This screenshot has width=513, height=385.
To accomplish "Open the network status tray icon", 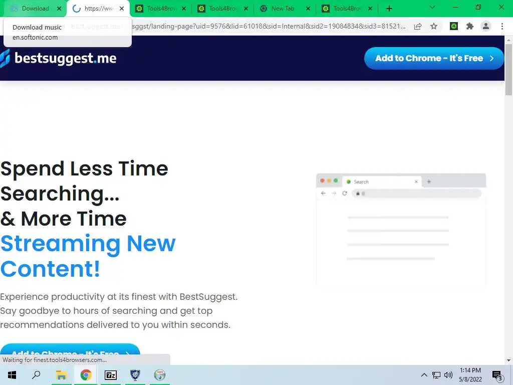I will [436, 375].
